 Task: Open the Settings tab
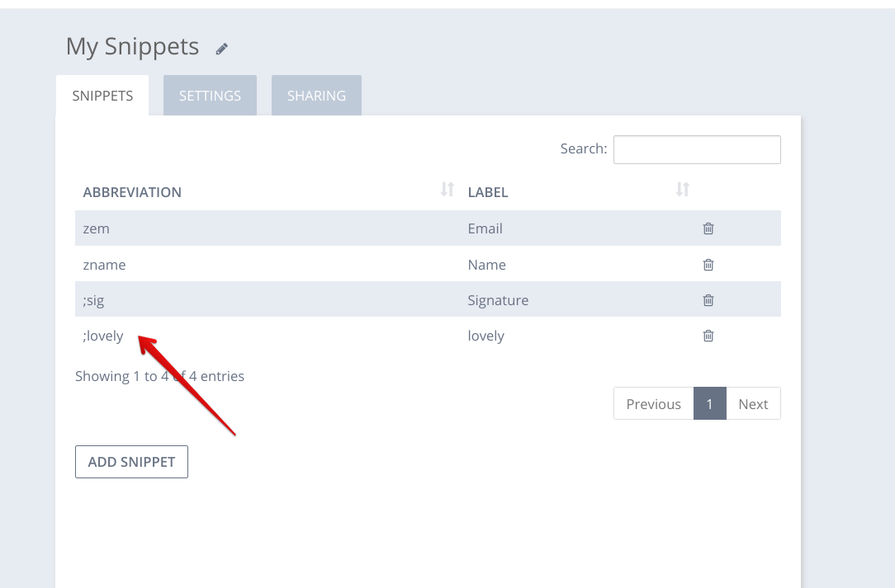[x=210, y=96]
